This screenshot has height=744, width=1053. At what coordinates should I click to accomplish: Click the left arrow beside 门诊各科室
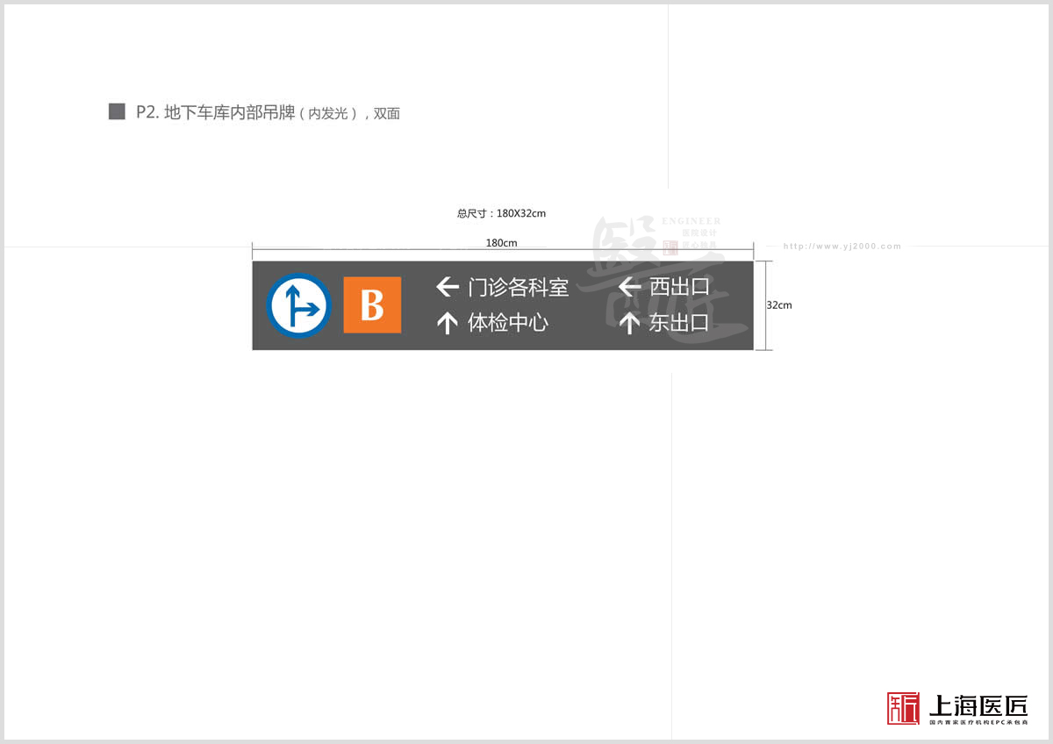pos(448,287)
